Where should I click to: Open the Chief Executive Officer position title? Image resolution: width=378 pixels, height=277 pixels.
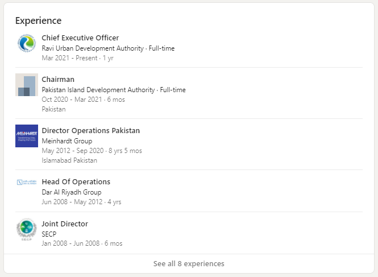(x=80, y=38)
